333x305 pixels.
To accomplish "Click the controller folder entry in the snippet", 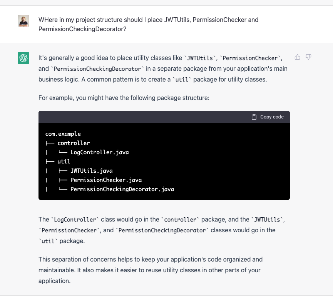I will click(x=74, y=143).
